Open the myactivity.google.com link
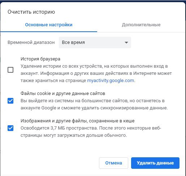The width and height of the screenshot is (186, 176). [111, 81]
